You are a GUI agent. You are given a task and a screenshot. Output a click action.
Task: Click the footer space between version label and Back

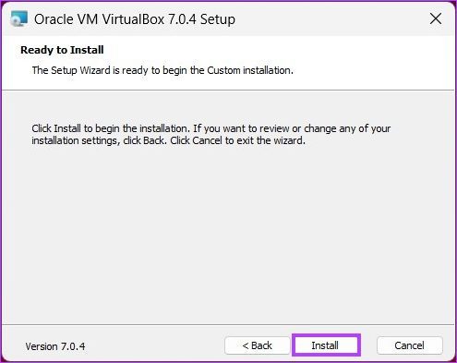coord(155,345)
